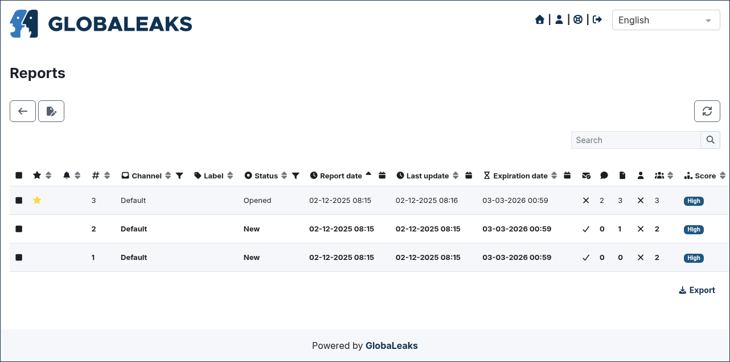Click the comments bubble column icon
This screenshot has width=730, height=362.
(x=604, y=176)
